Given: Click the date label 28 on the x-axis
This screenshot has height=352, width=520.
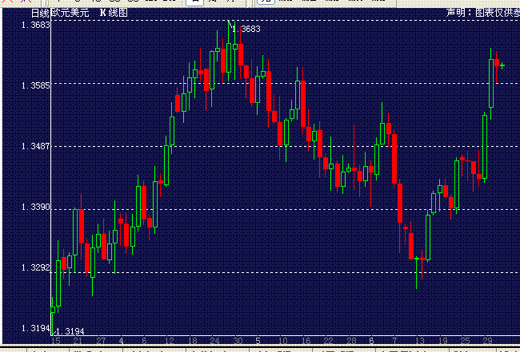Looking at the screenshot, I should click(351, 341).
